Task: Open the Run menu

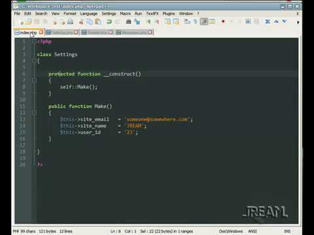Action: (138, 14)
